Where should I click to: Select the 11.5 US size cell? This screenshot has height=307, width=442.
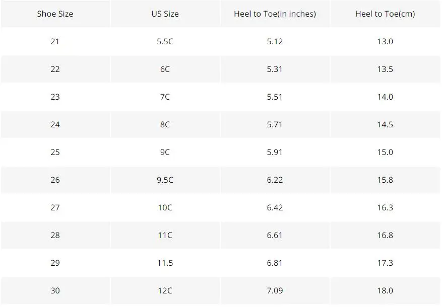(x=165, y=263)
